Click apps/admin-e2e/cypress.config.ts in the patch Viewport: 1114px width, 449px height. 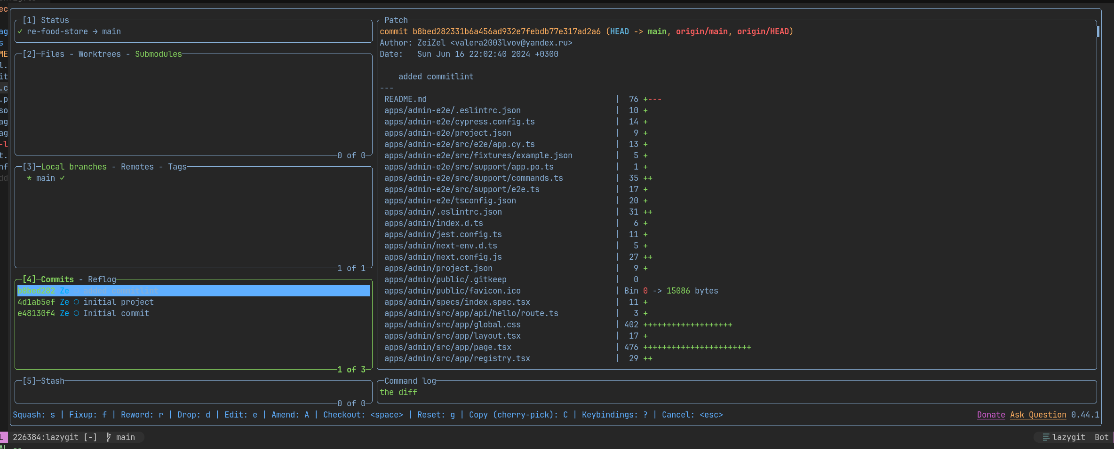[460, 122]
